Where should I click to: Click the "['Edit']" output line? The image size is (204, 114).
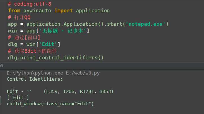click(18, 97)
